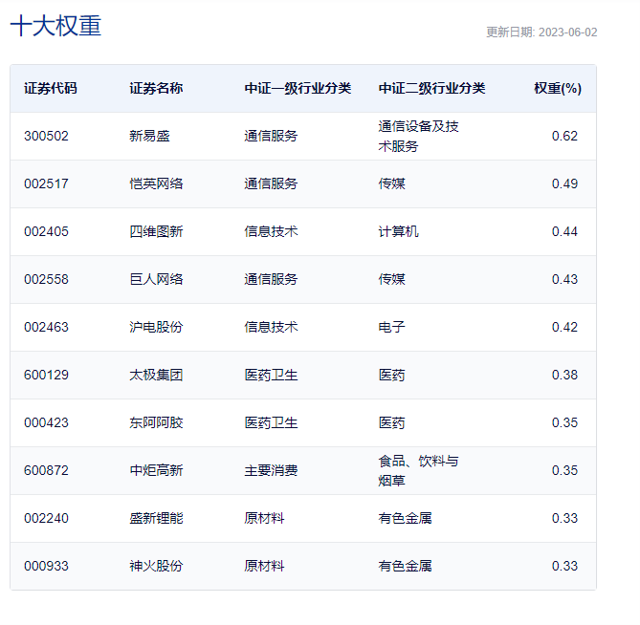Image resolution: width=640 pixels, height=625 pixels.
Task: Click weight 0.33 in 神火股份 row
Action: (x=564, y=566)
